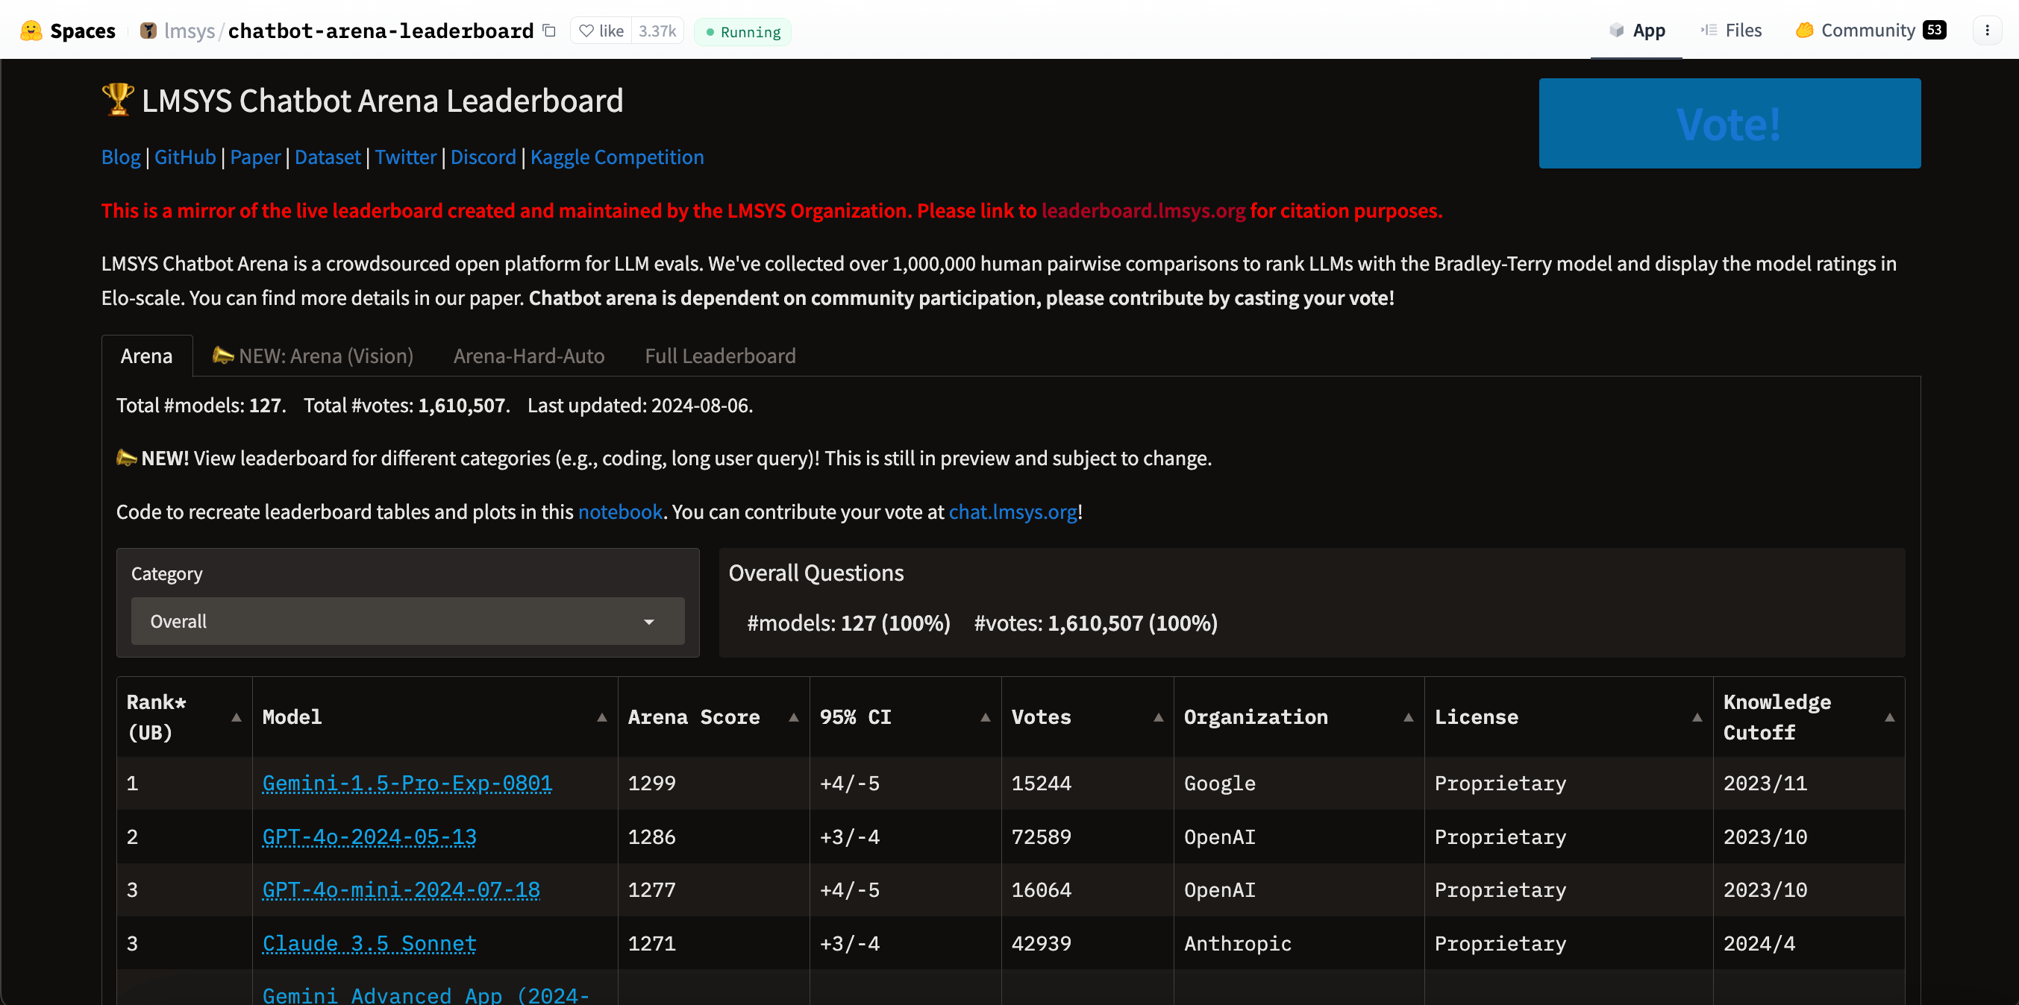The image size is (2019, 1005).
Task: Click the heart like icon
Action: click(586, 31)
